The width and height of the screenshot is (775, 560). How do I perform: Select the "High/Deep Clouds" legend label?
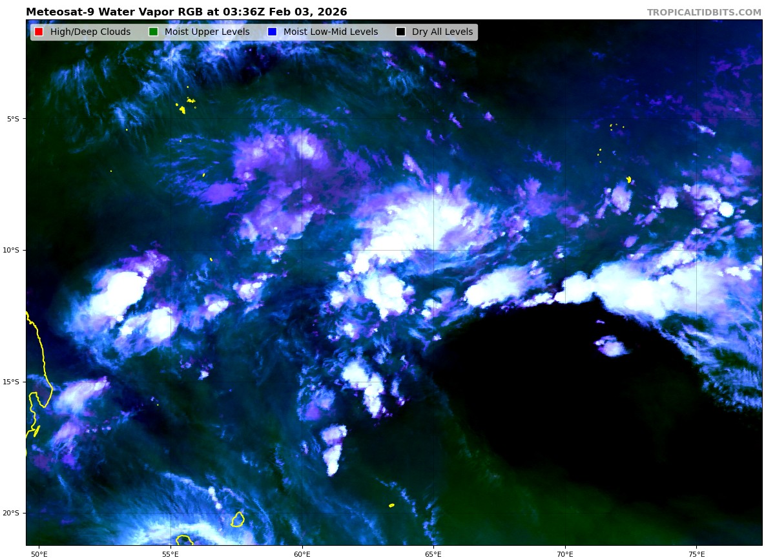pyautogui.click(x=90, y=32)
